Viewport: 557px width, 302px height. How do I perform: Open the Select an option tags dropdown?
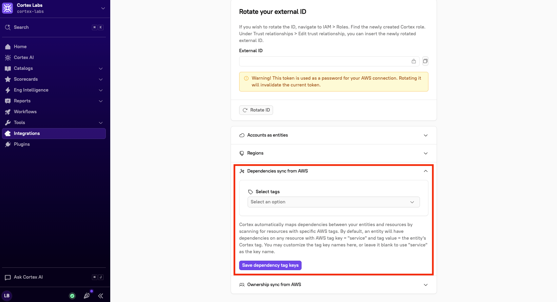pyautogui.click(x=334, y=202)
